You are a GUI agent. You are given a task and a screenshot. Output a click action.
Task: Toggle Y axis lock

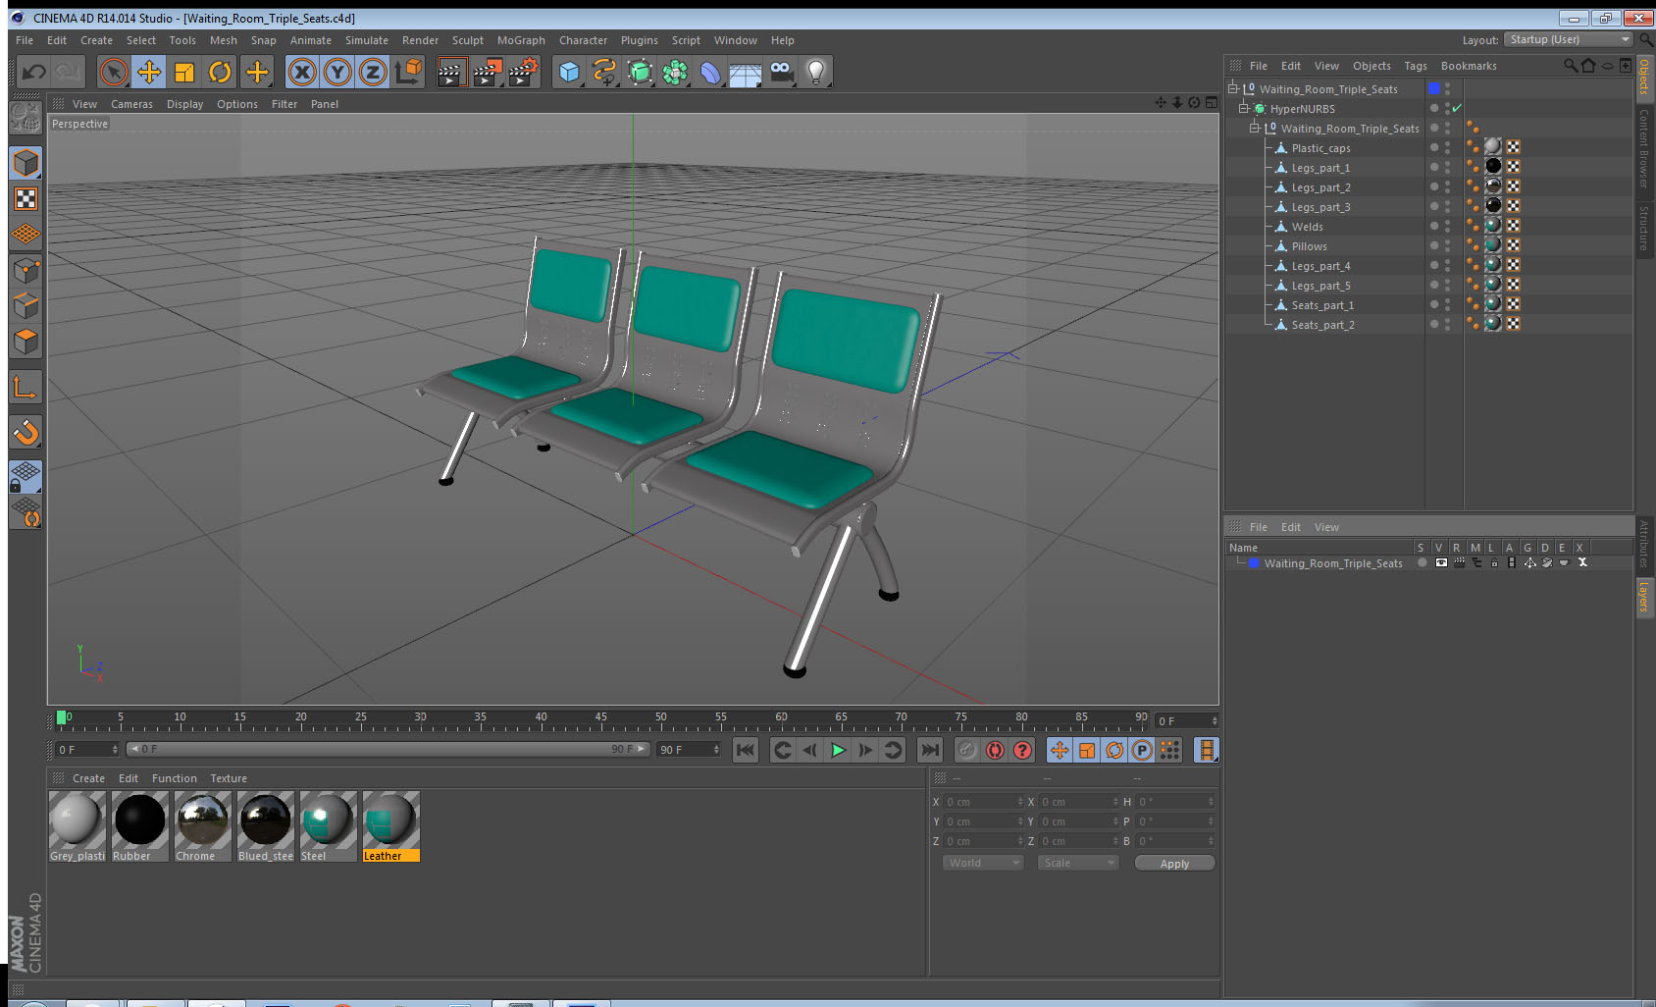click(337, 72)
